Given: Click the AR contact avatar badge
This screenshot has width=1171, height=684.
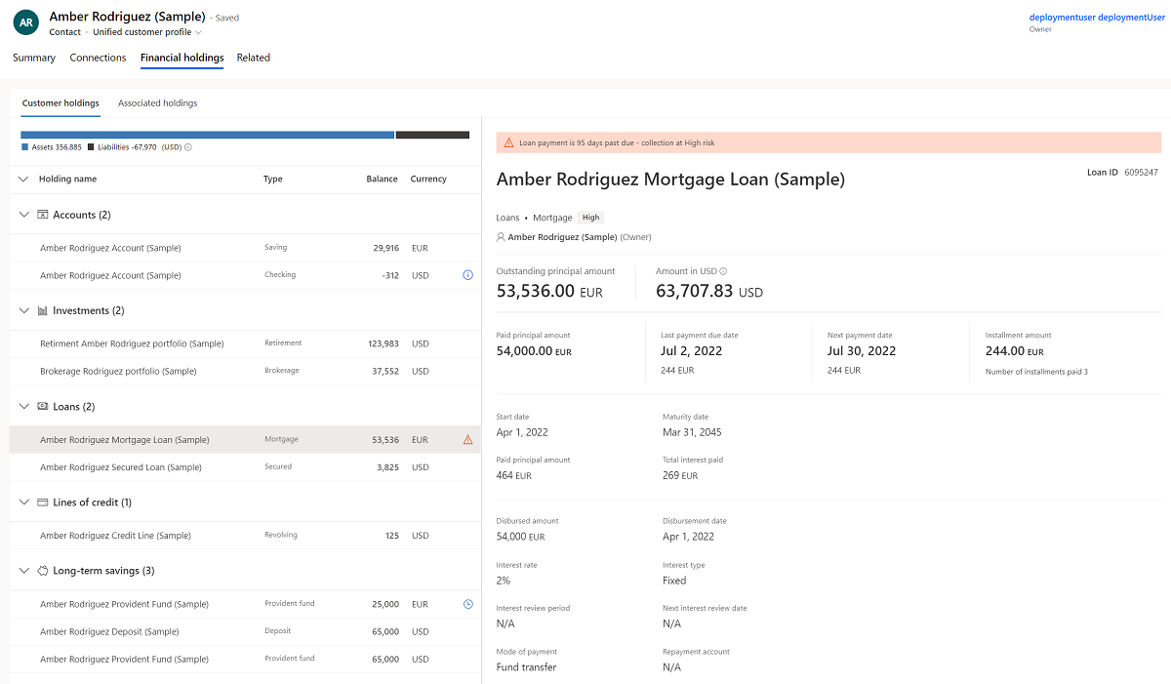Looking at the screenshot, I should pyautogui.click(x=25, y=21).
